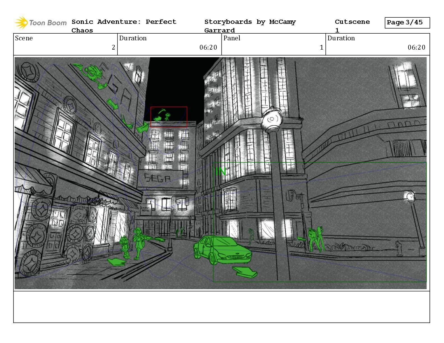Screen dimensions: 444x343
Task: Click the panel duration value 06:20
Action: coord(417,47)
